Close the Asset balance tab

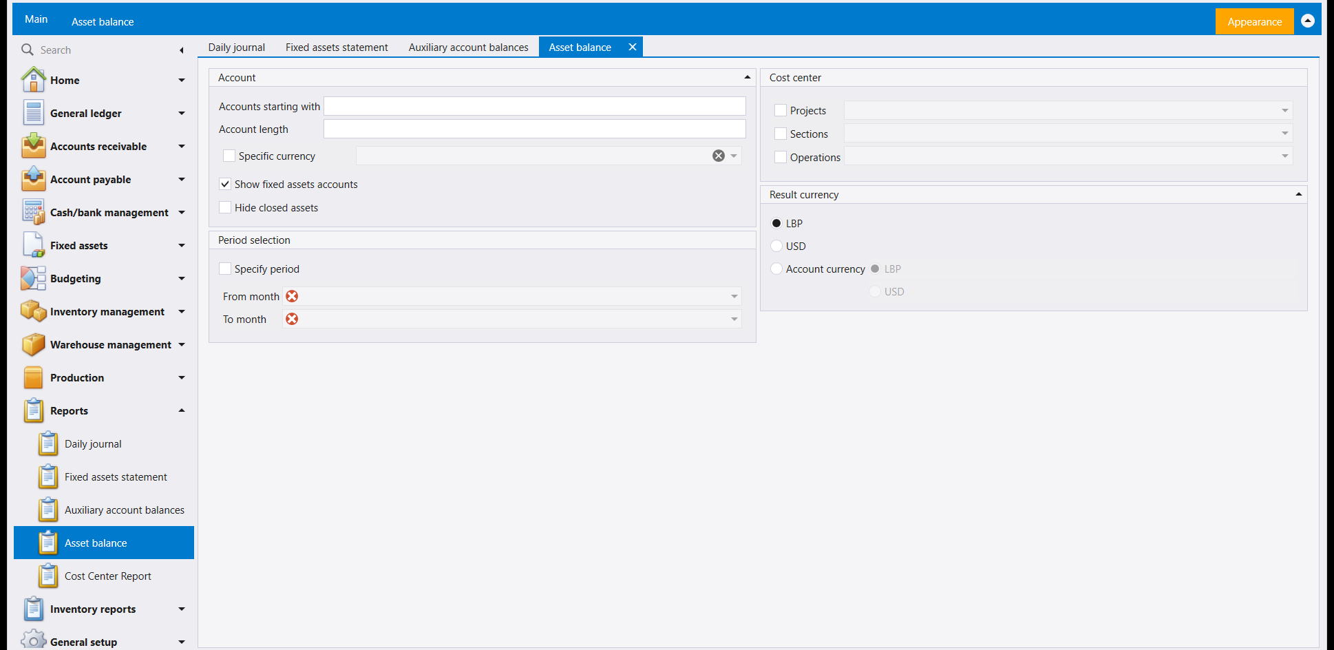633,47
